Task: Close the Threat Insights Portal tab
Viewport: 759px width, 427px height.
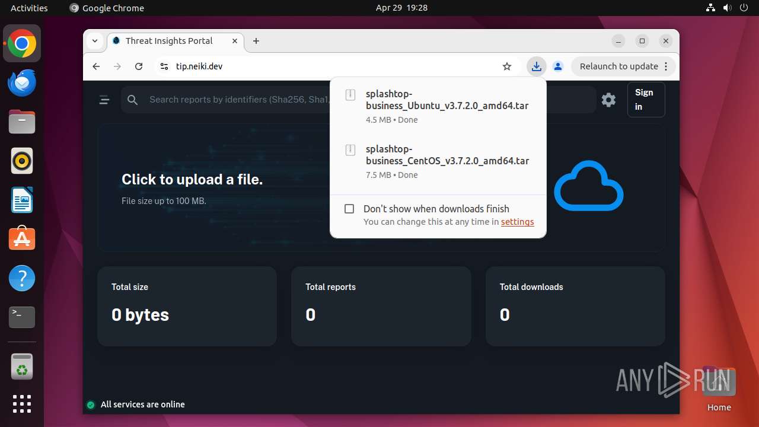Action: coord(235,41)
